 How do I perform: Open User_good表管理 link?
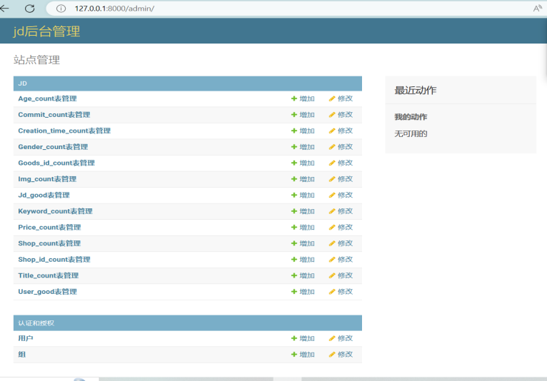tap(47, 291)
